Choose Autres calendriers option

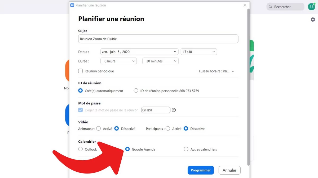tap(186, 149)
